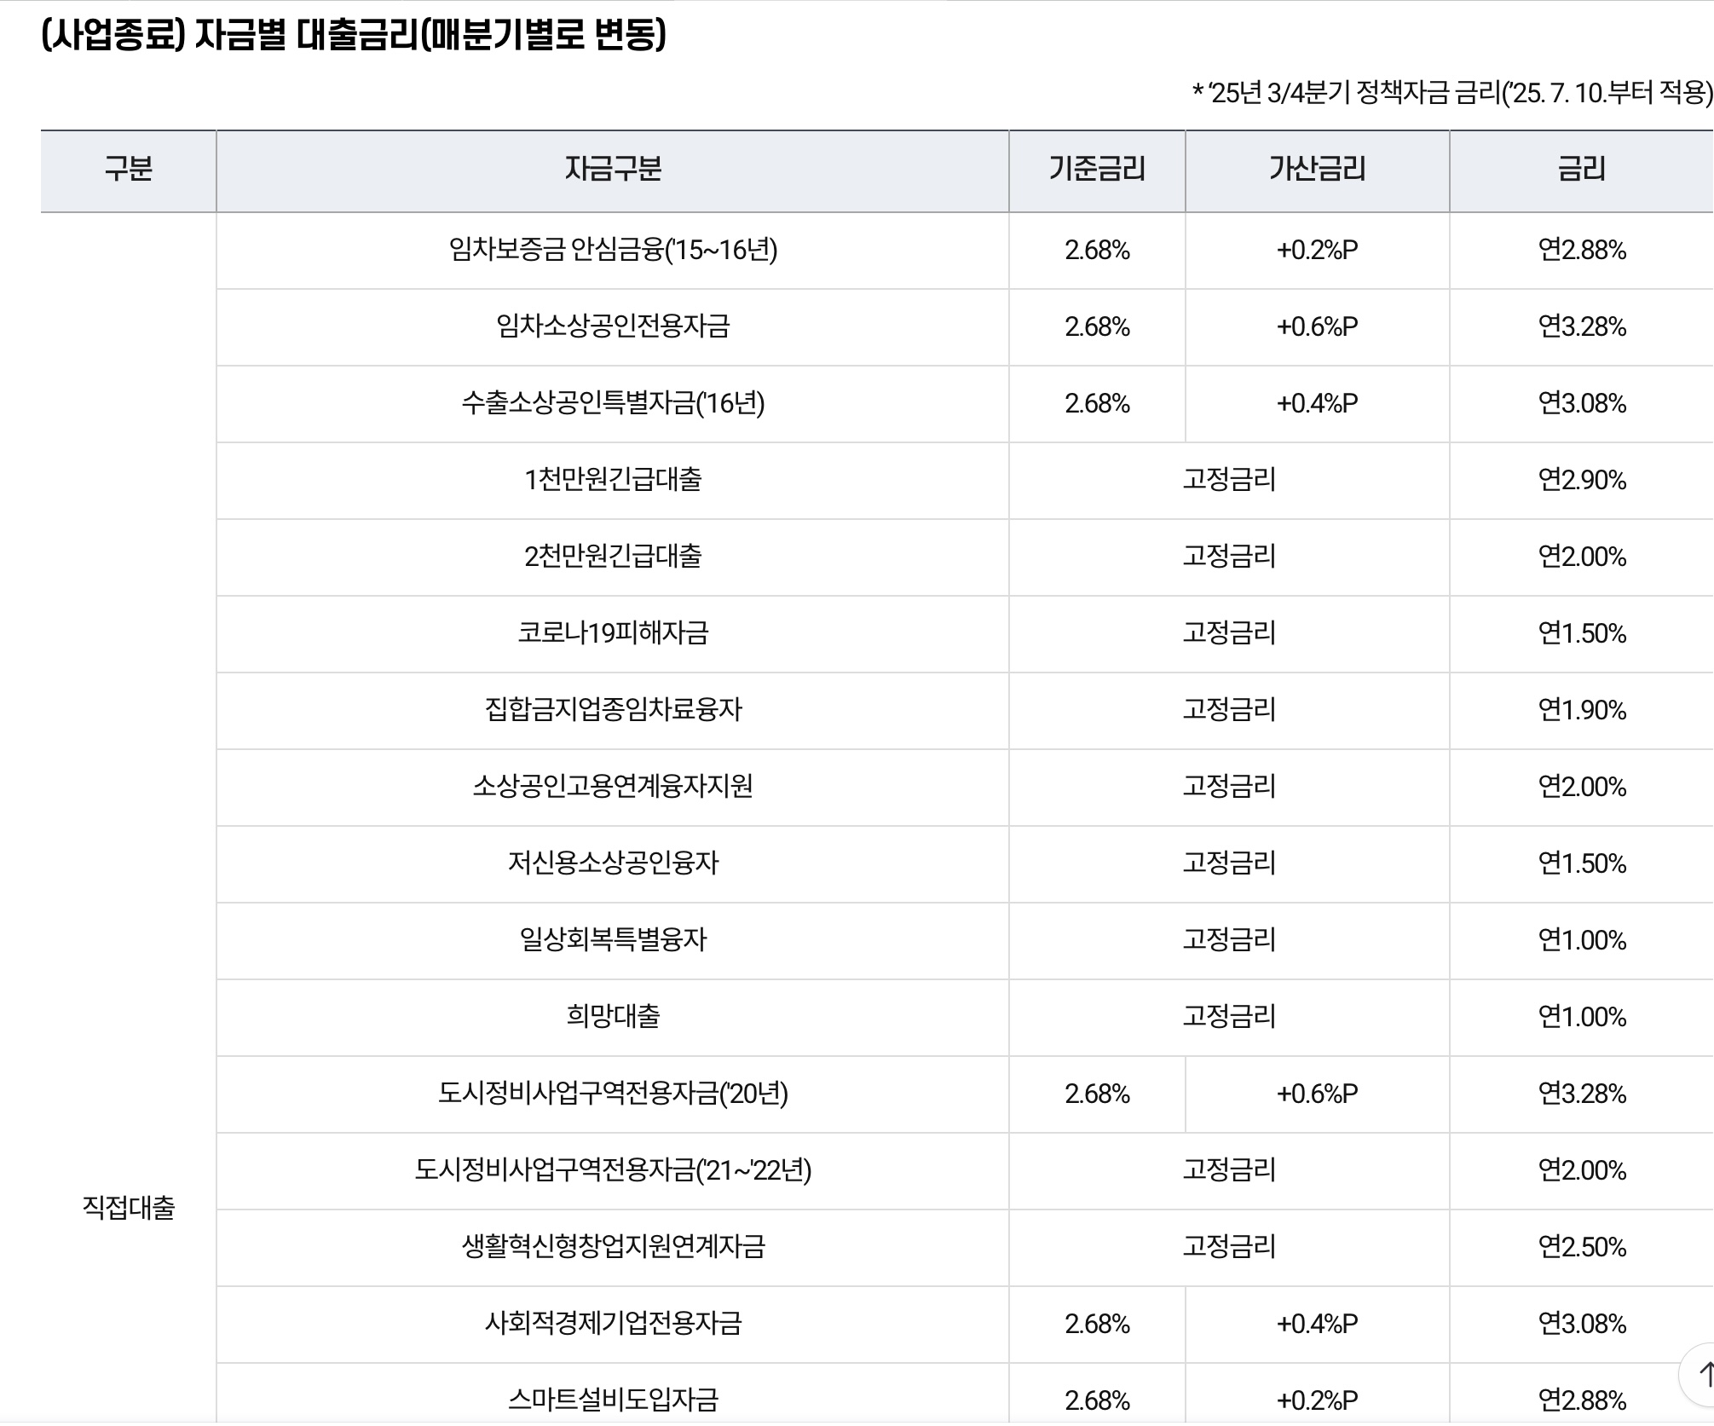Select the 수출소상공인특별자금('16년) entry

pos(612,405)
